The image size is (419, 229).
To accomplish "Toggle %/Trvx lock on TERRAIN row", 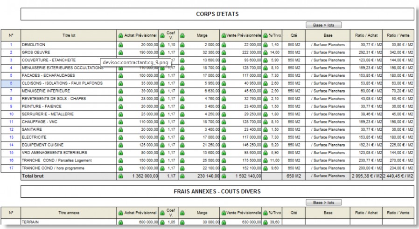I will 265,222.
